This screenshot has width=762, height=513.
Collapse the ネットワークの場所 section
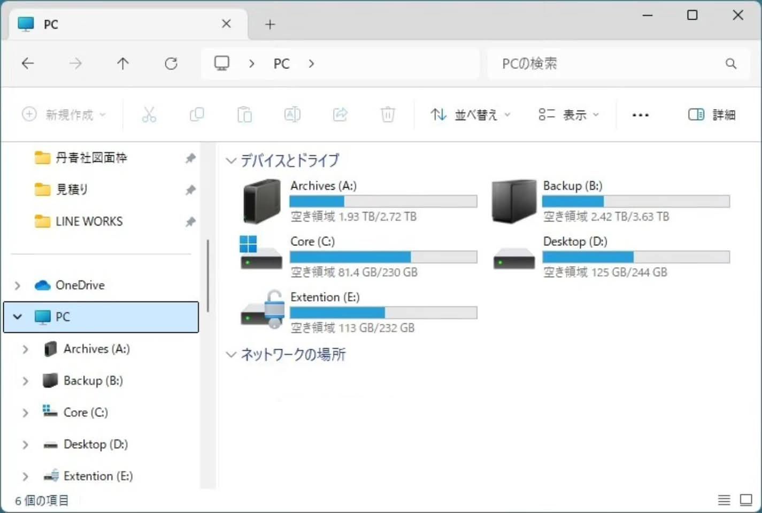tap(231, 354)
